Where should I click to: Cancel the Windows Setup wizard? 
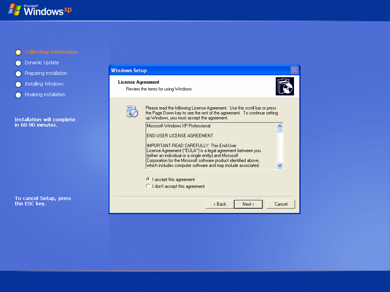(x=281, y=204)
